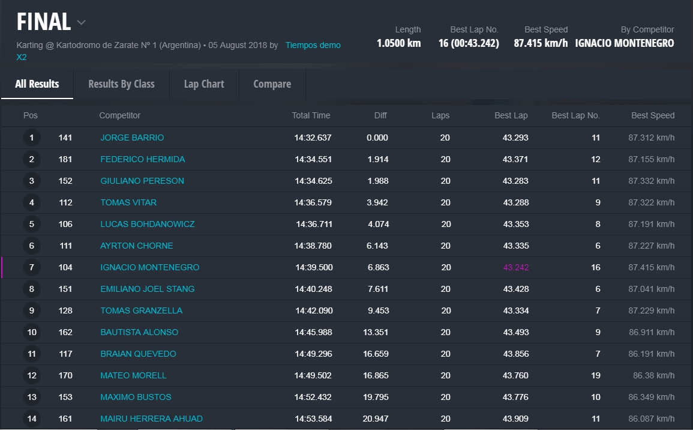Screen dimensions: 693x430
Task: Select BAUTISTA ALONSO in the results
Action: (x=139, y=332)
